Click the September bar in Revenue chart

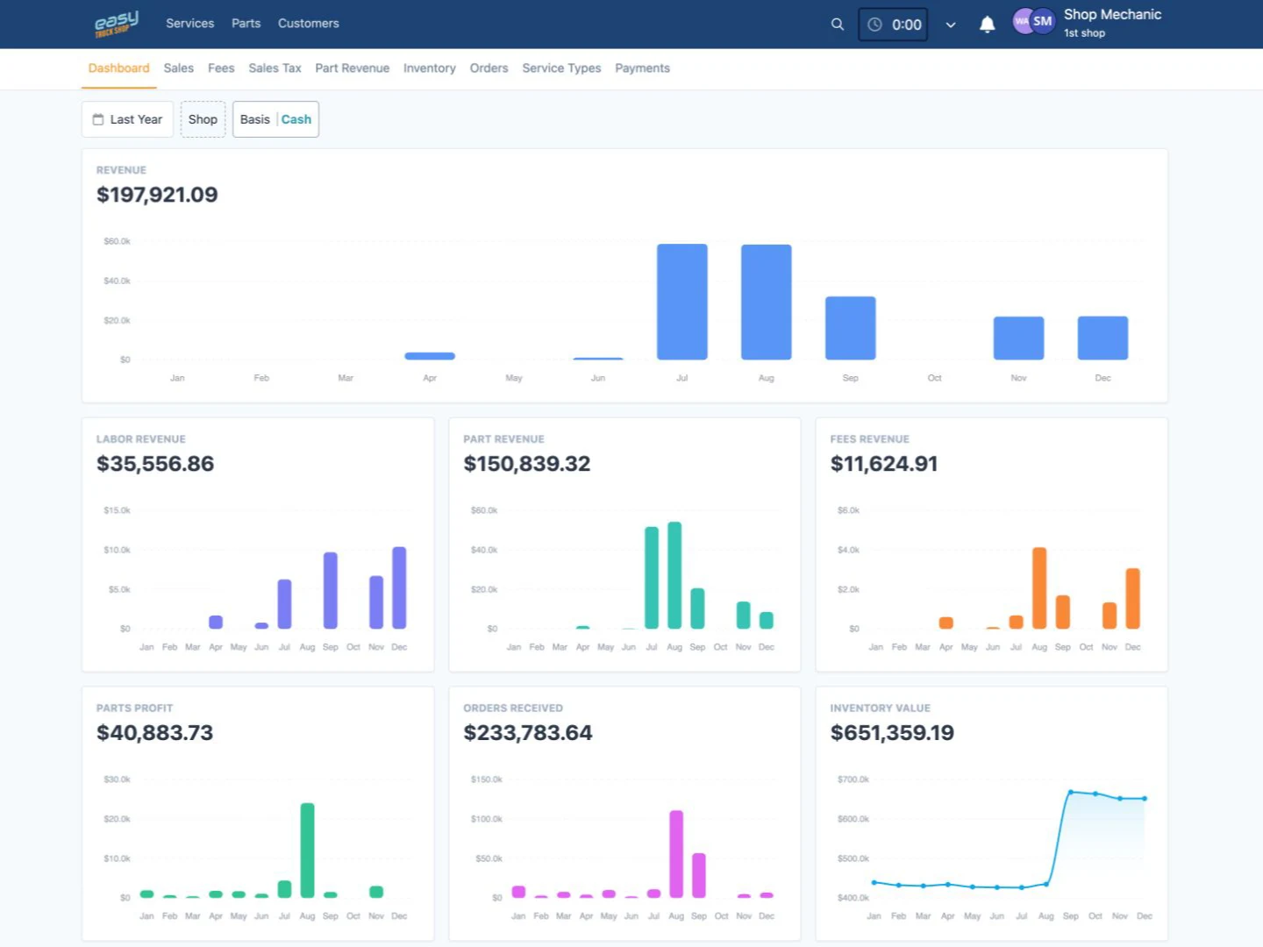click(851, 328)
